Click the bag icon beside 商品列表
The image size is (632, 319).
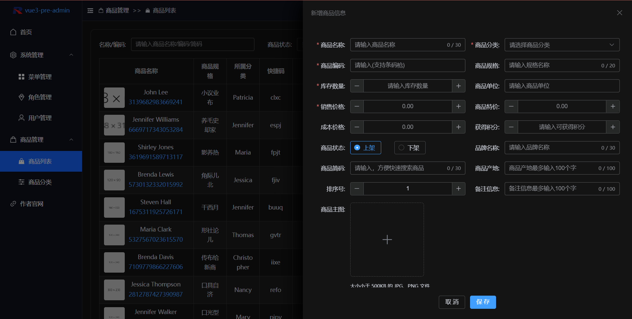pos(21,161)
